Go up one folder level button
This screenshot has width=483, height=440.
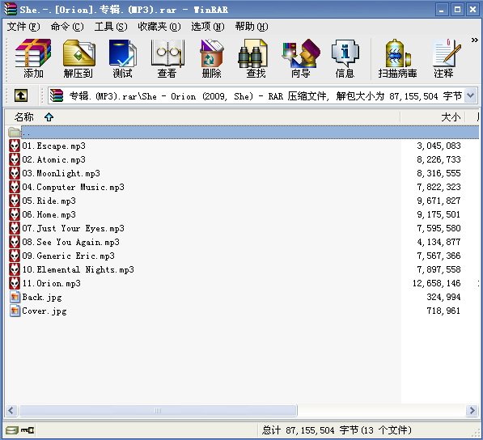tap(21, 95)
